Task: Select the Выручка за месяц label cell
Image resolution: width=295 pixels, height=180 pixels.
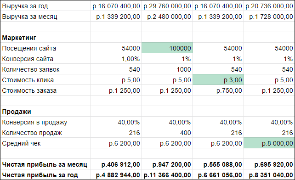Action: point(45,17)
